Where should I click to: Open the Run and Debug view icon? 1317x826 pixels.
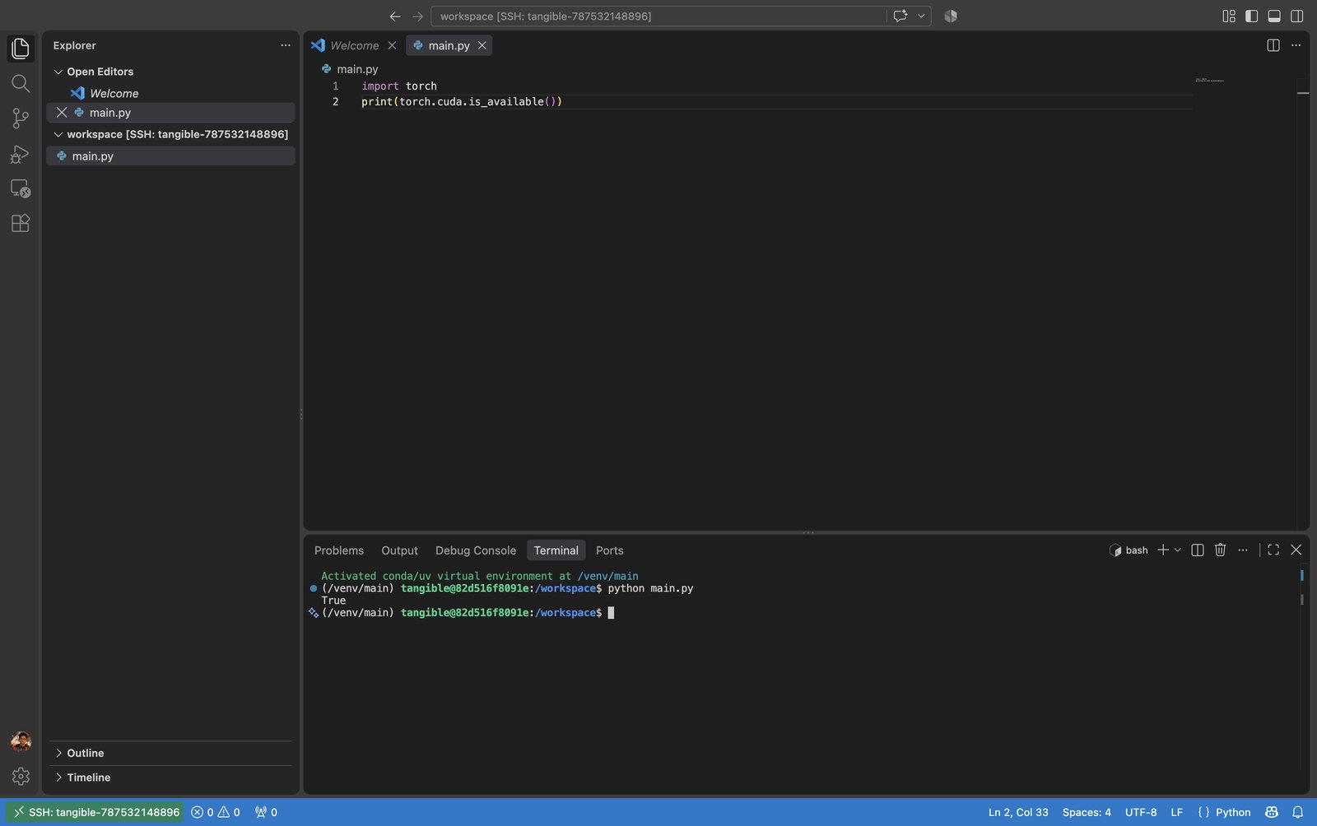21,154
